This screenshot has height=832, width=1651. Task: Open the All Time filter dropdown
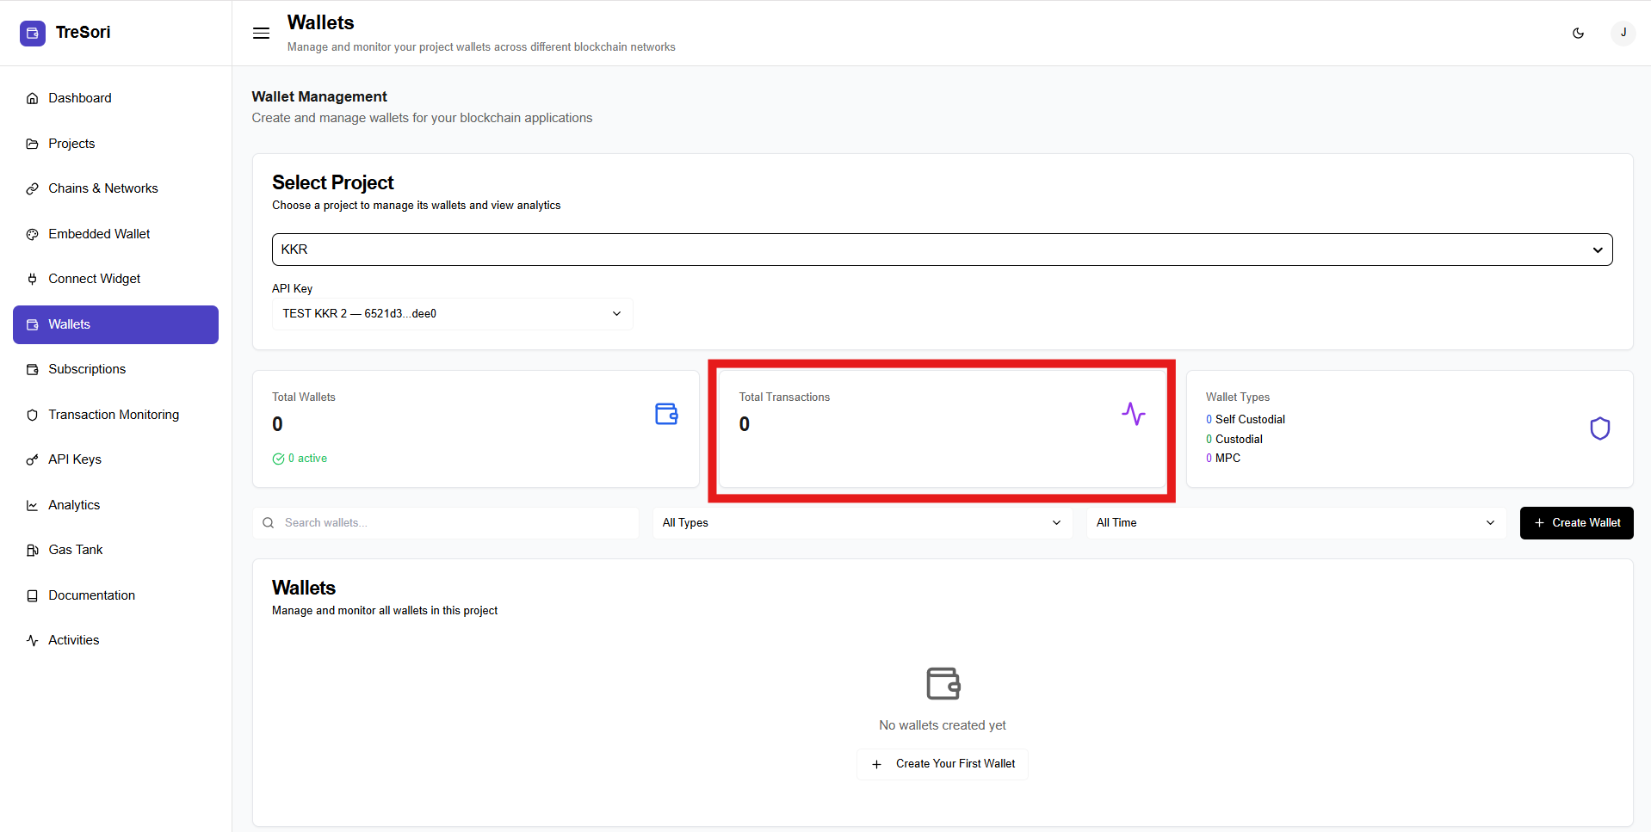[1295, 523]
